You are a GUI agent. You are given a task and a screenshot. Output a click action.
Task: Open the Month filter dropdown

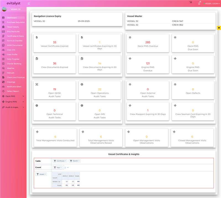click(75, 161)
